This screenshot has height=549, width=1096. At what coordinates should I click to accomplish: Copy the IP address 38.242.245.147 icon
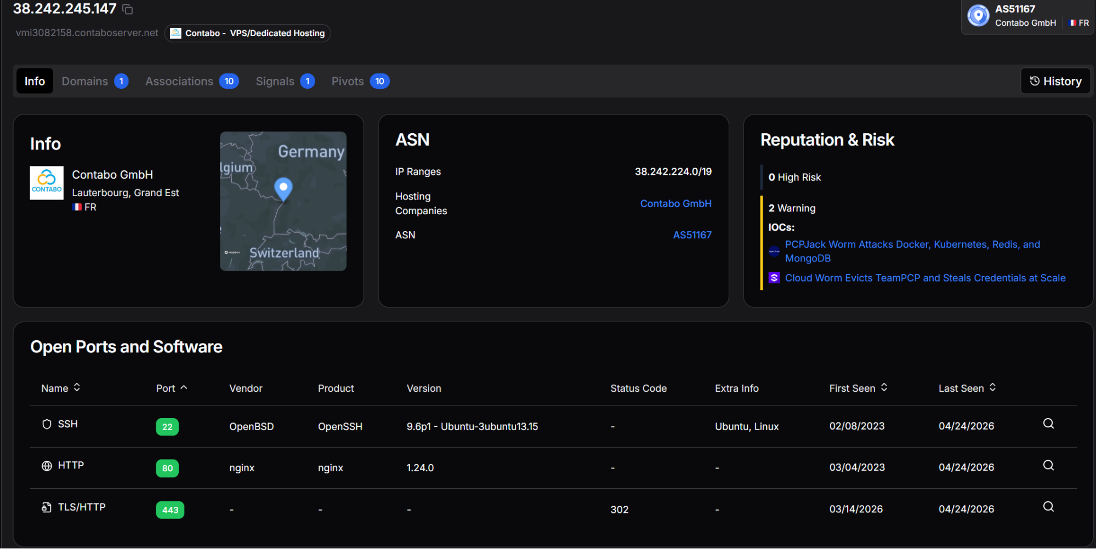(x=127, y=9)
